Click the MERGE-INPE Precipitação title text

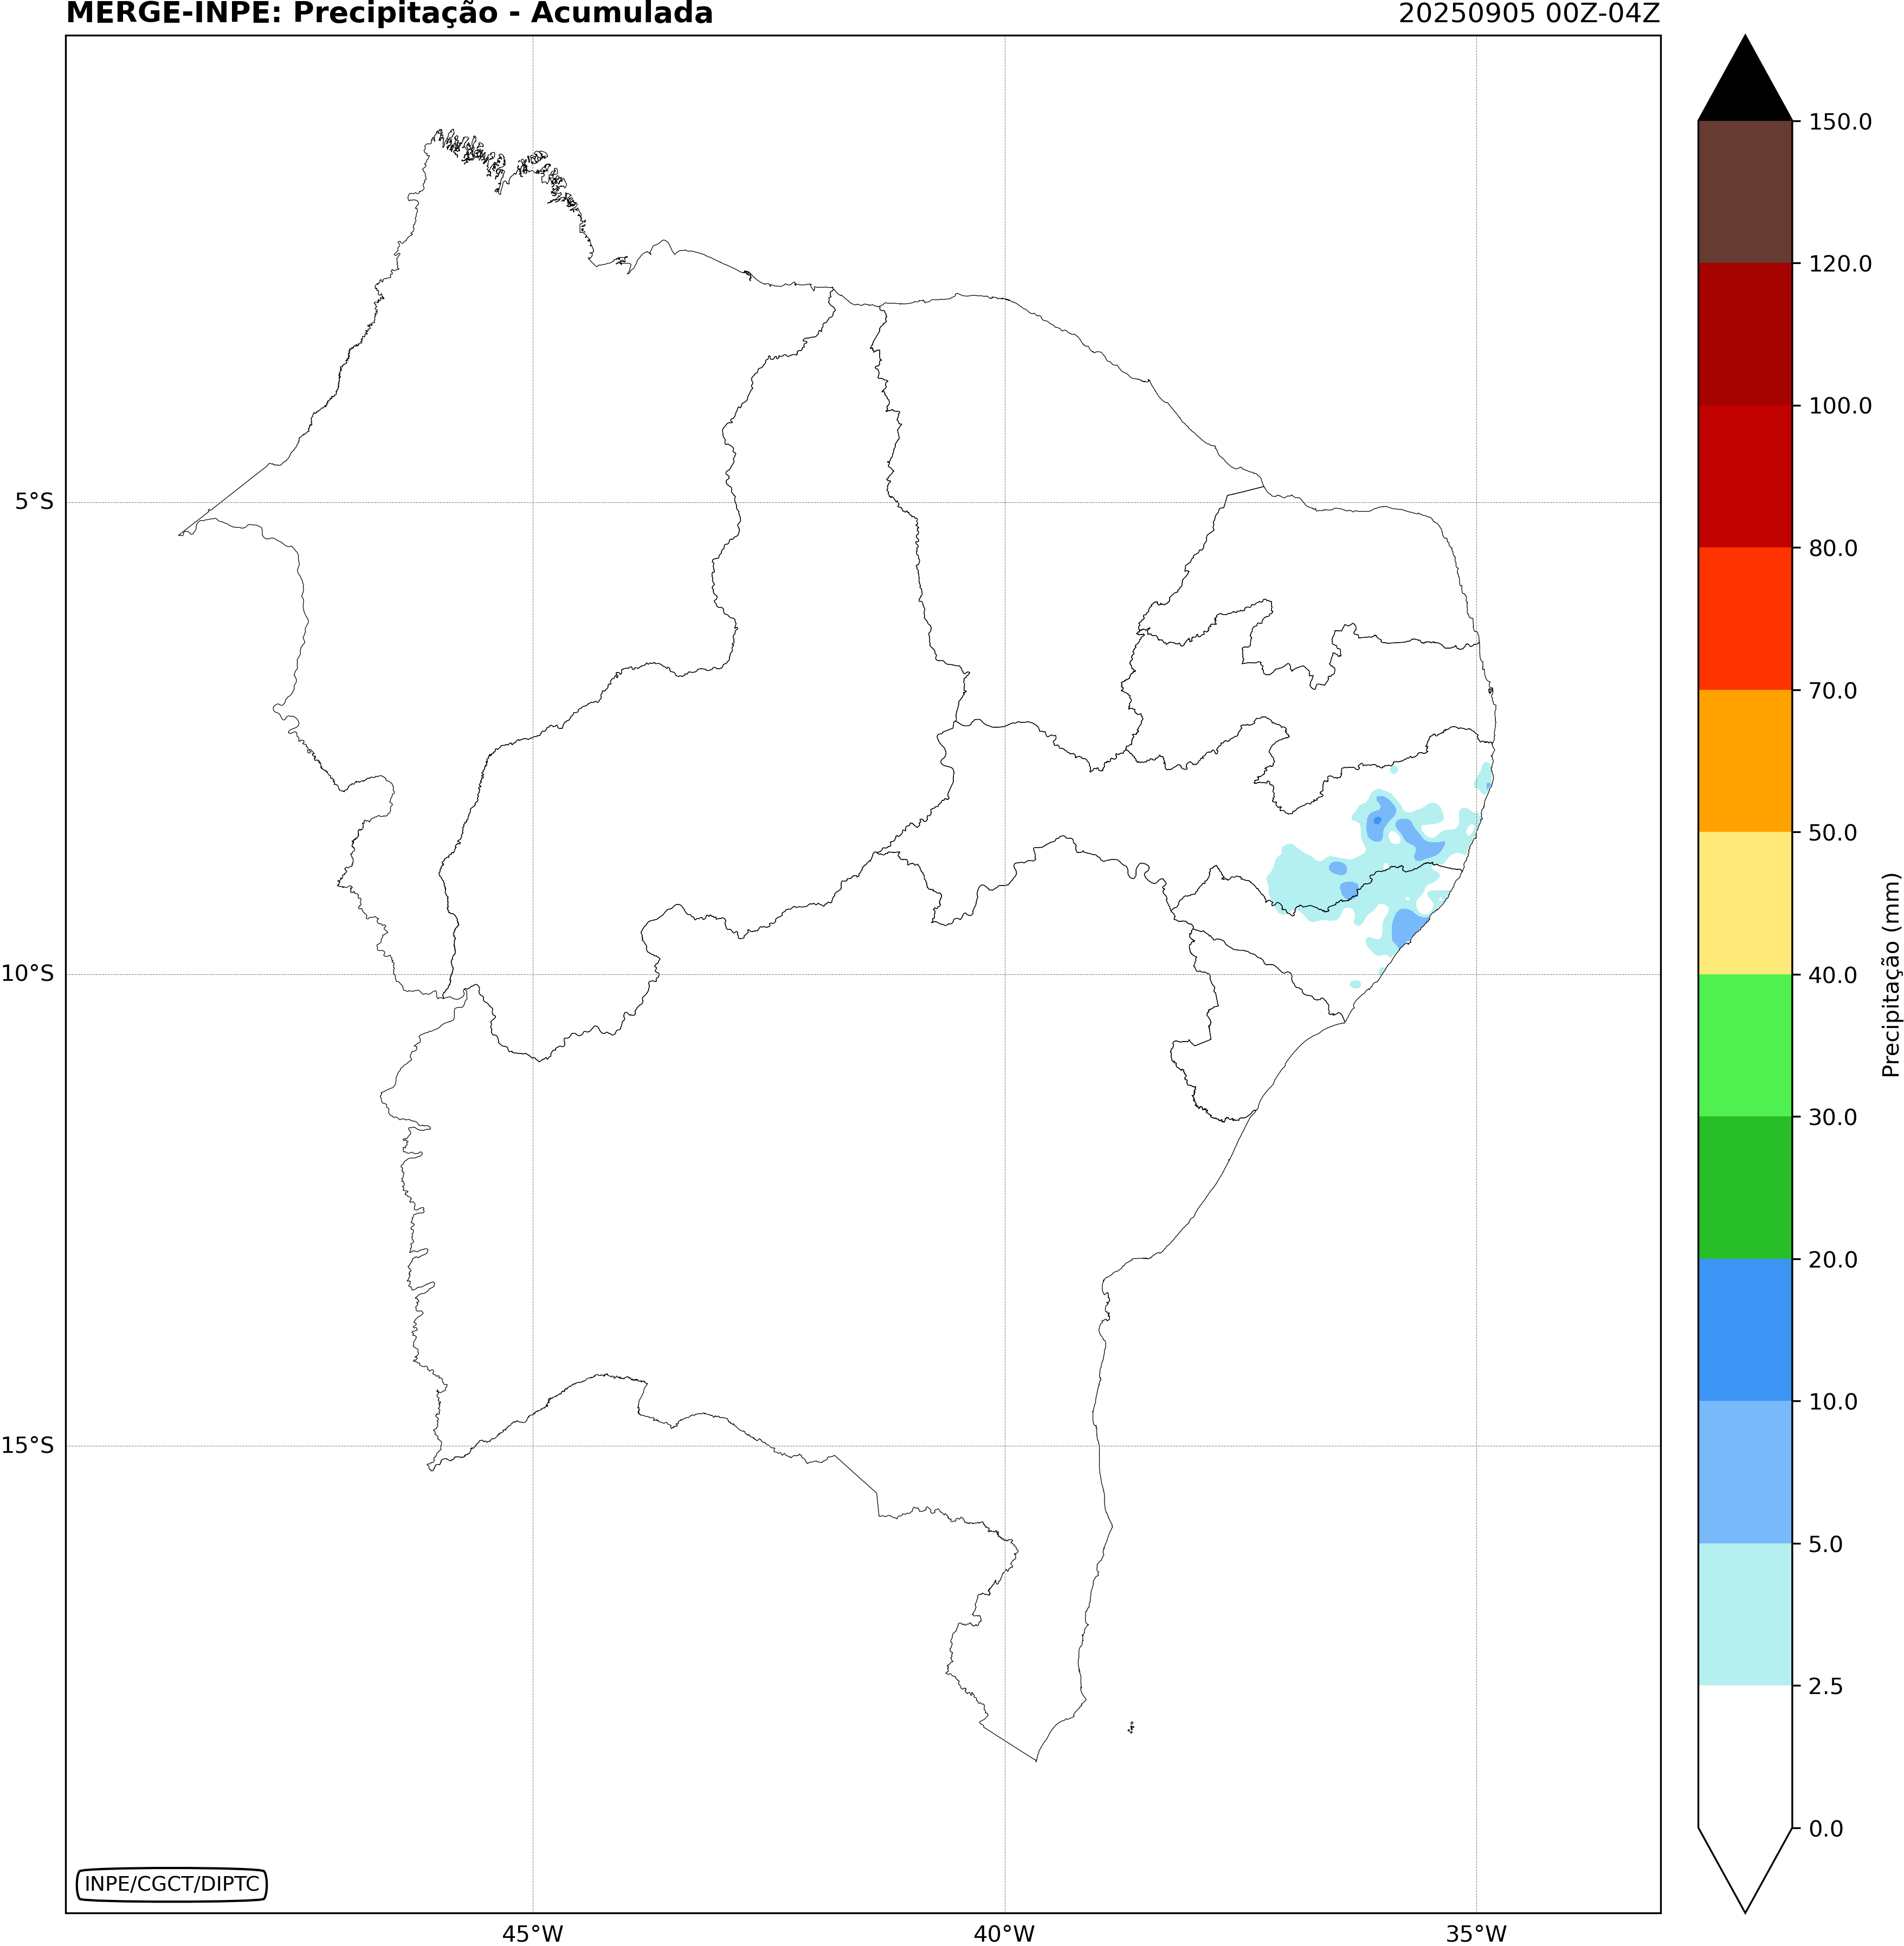pos(389,14)
